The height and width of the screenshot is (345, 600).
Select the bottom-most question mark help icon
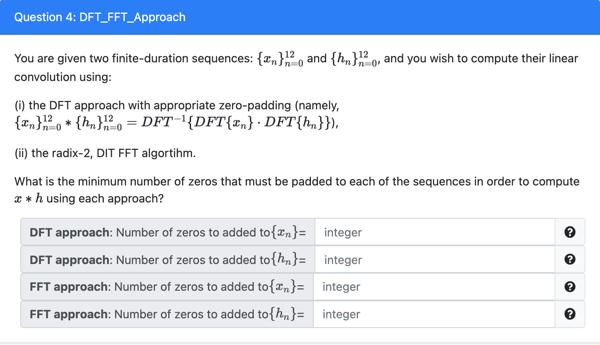[x=570, y=314]
